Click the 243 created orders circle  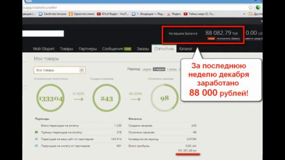pyautogui.click(x=106, y=98)
